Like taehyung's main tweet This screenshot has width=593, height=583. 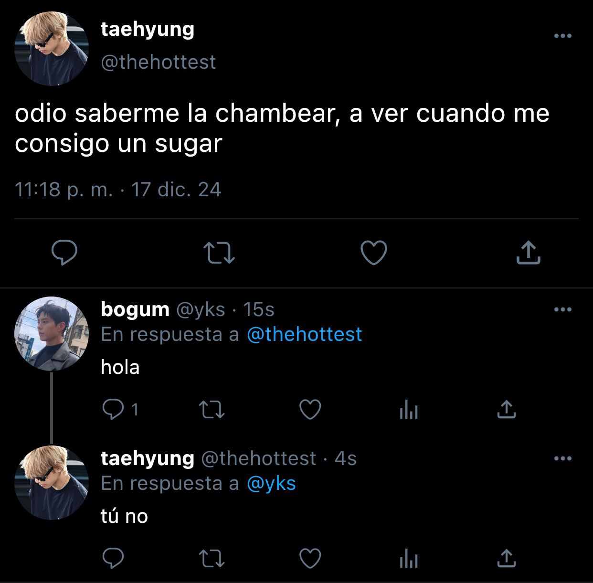[x=373, y=253]
